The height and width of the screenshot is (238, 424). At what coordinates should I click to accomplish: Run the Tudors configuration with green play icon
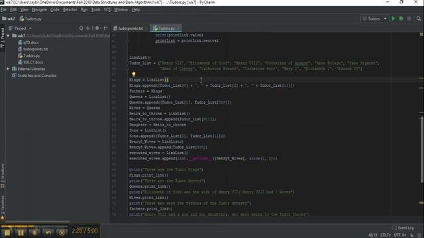pyautogui.click(x=394, y=19)
